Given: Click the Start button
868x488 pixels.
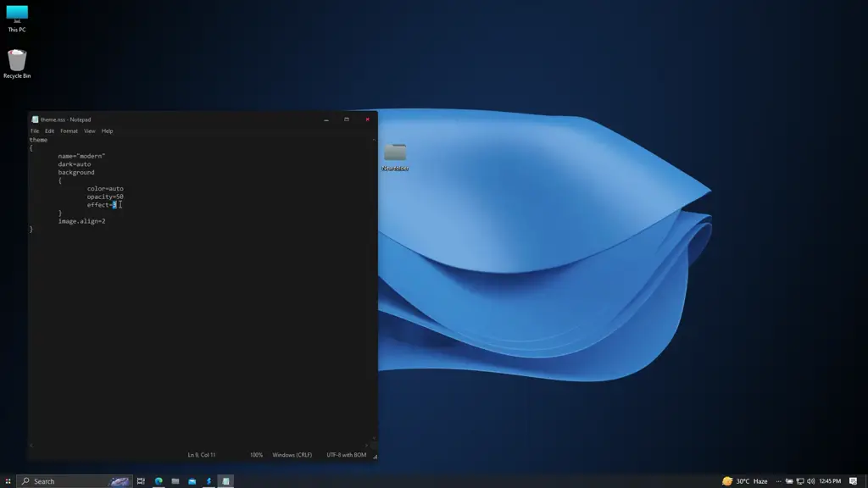Looking at the screenshot, I should click(x=8, y=481).
